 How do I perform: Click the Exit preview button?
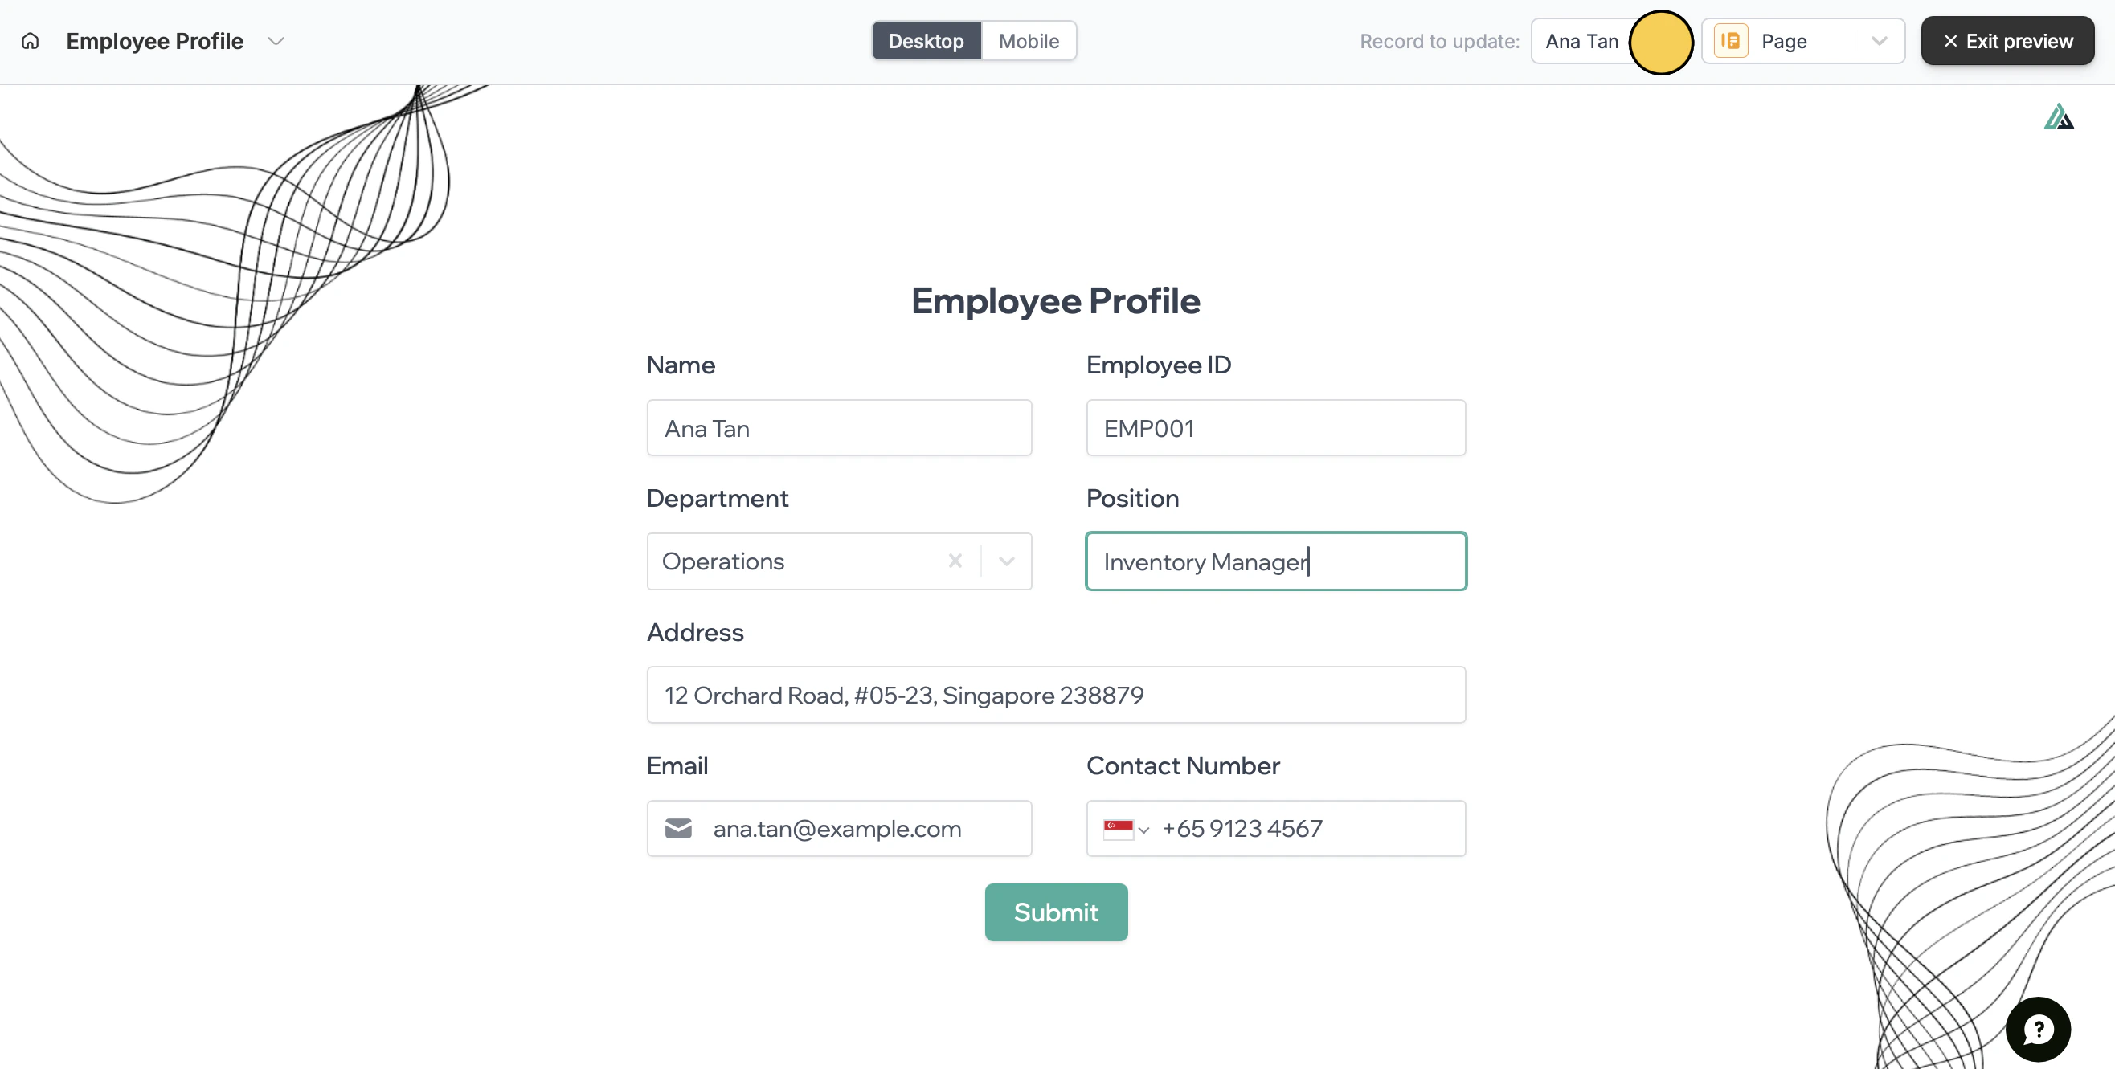point(2007,41)
